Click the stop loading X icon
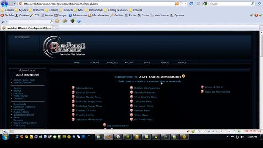This screenshot has height=148, width=263. click(198, 4)
